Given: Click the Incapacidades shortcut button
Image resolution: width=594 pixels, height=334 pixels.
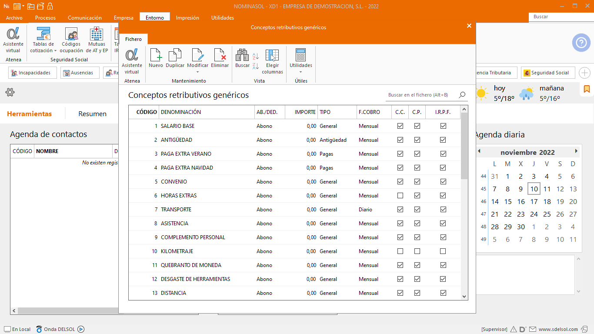Looking at the screenshot, I should click(x=33, y=73).
